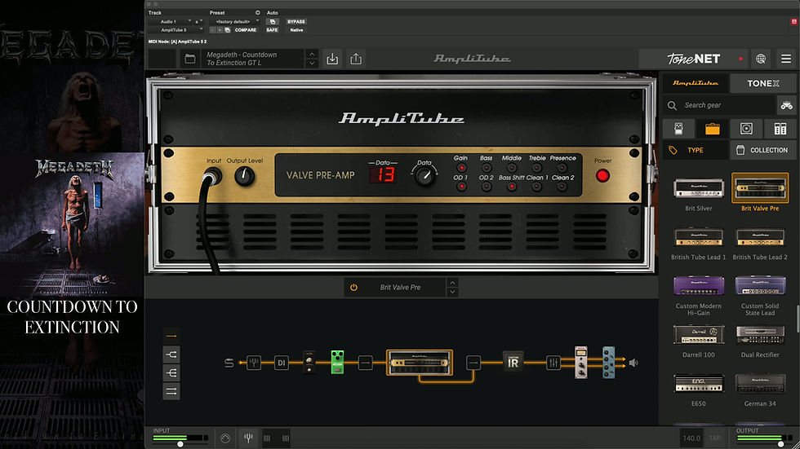Select the Custom IR cabinet block
The width and height of the screenshot is (800, 449).
pyautogui.click(x=513, y=363)
